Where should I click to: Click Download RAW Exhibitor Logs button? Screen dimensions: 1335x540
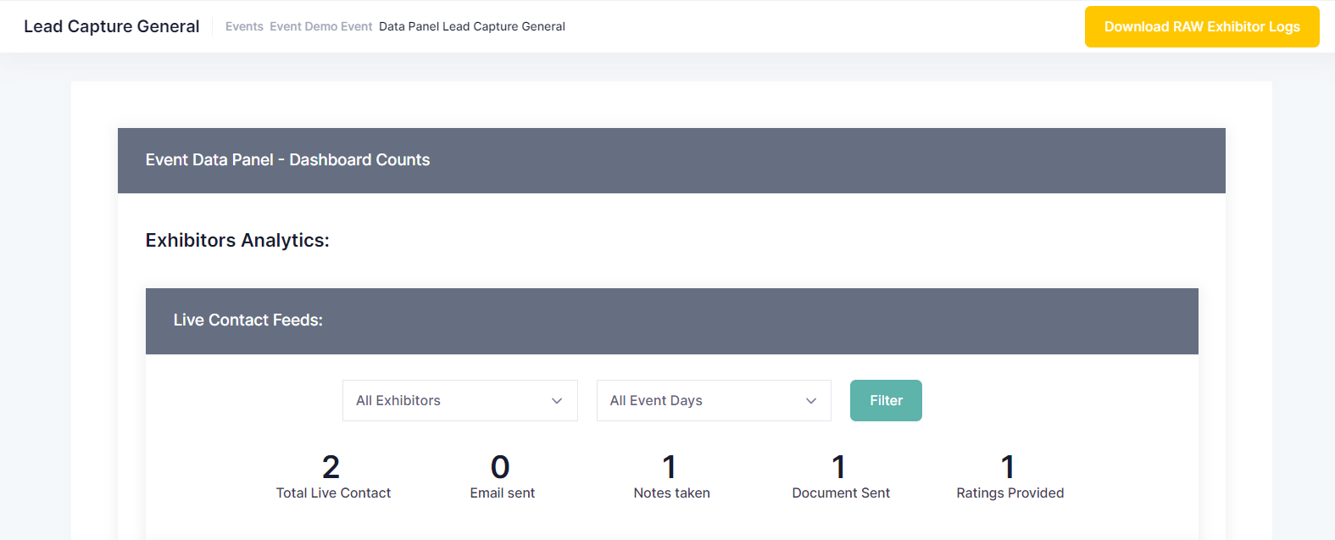pyautogui.click(x=1201, y=27)
